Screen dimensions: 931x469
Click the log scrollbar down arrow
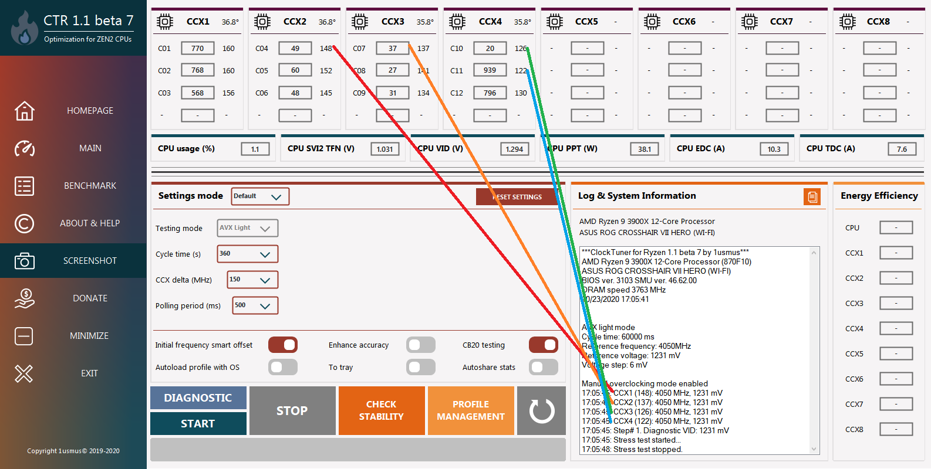click(814, 449)
